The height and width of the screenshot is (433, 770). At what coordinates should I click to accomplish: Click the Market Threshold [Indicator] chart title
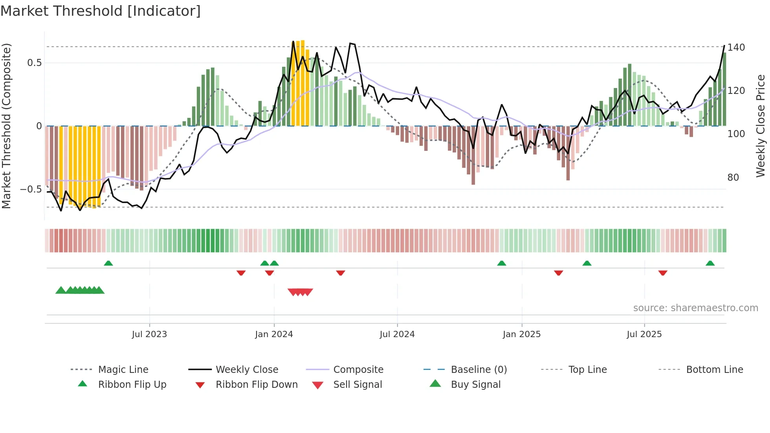pos(101,11)
